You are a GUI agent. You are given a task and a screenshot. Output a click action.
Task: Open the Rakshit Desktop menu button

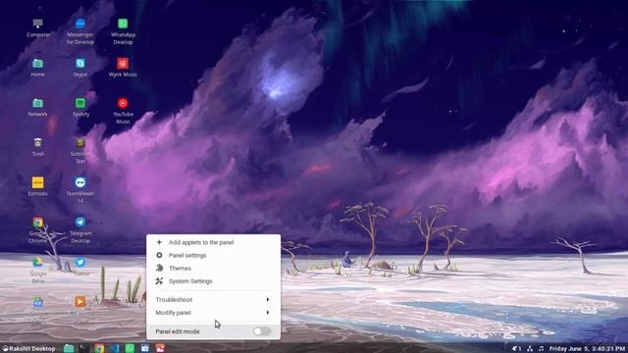(x=28, y=349)
